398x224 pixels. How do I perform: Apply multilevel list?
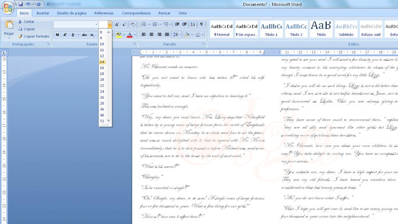(166, 25)
